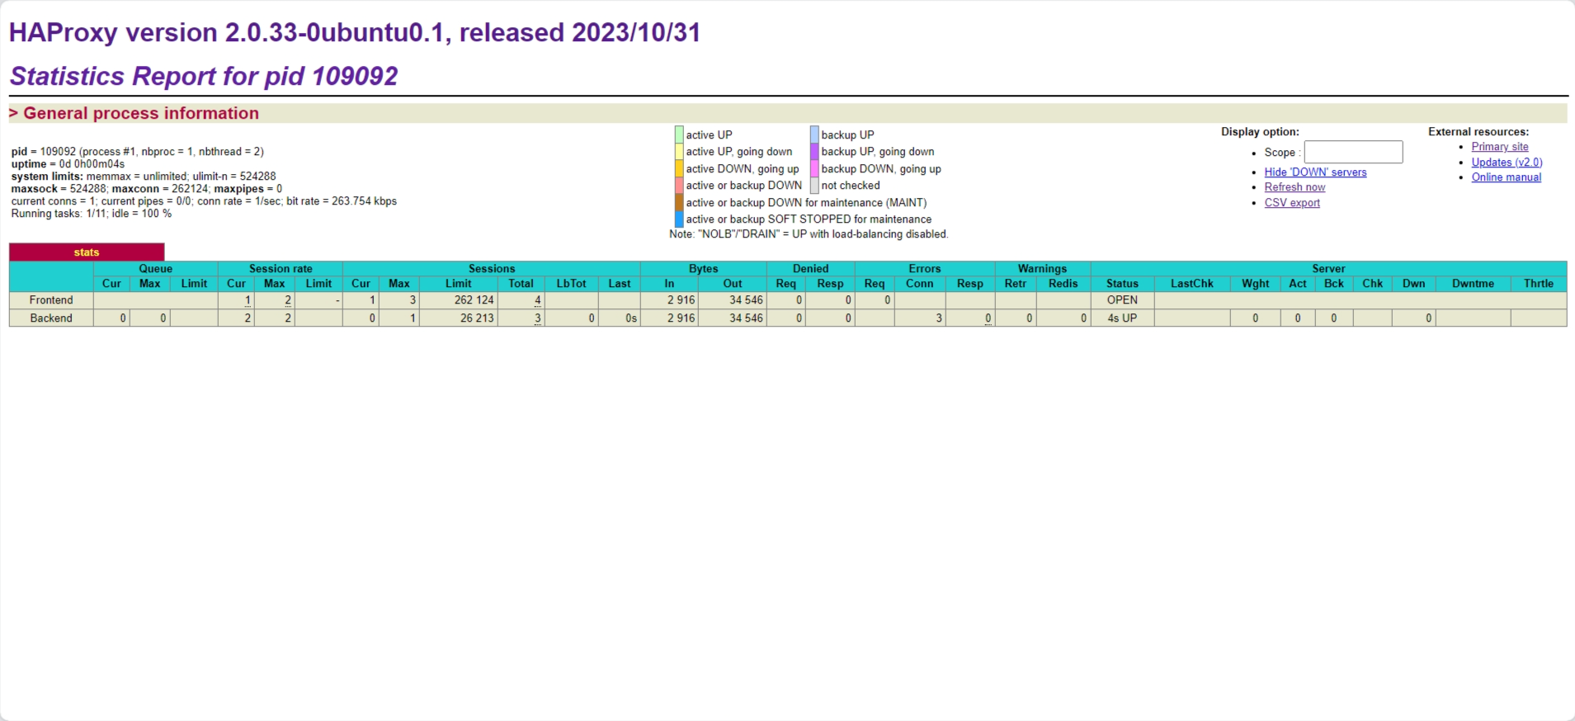Image resolution: width=1575 pixels, height=721 pixels.
Task: Click the active UP green swatch
Action: (x=679, y=134)
